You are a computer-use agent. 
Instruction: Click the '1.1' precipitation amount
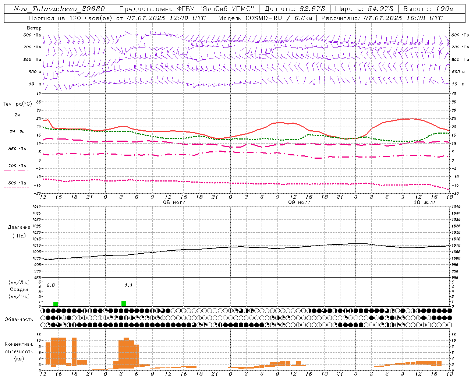(128, 285)
